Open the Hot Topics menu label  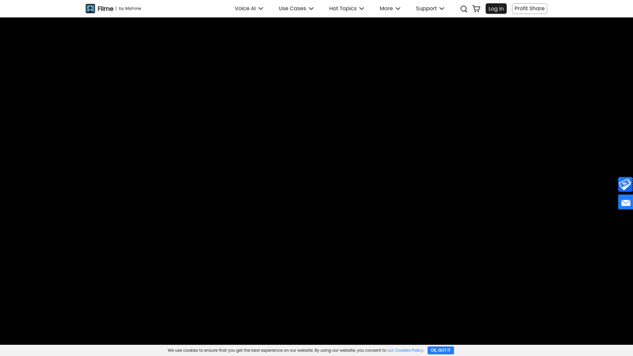(x=342, y=9)
